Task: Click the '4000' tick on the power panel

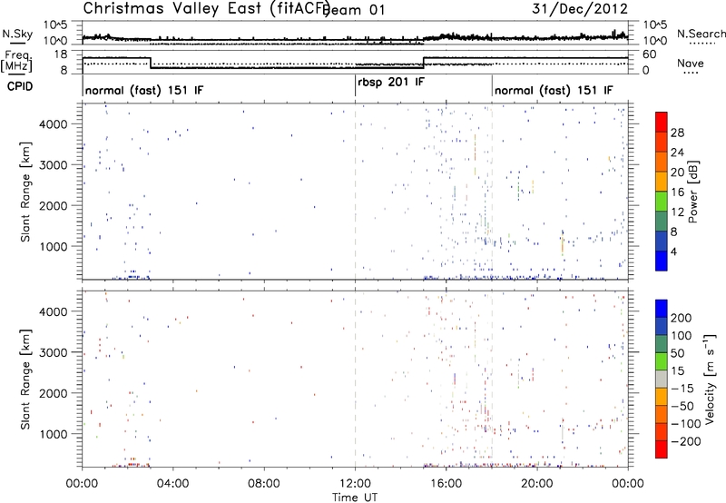Action: 54,124
